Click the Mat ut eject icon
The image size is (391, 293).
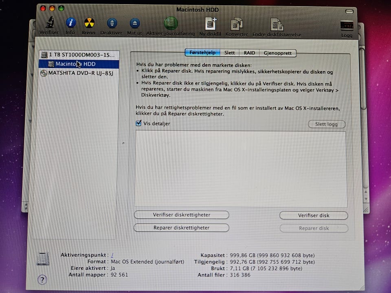[x=135, y=24]
